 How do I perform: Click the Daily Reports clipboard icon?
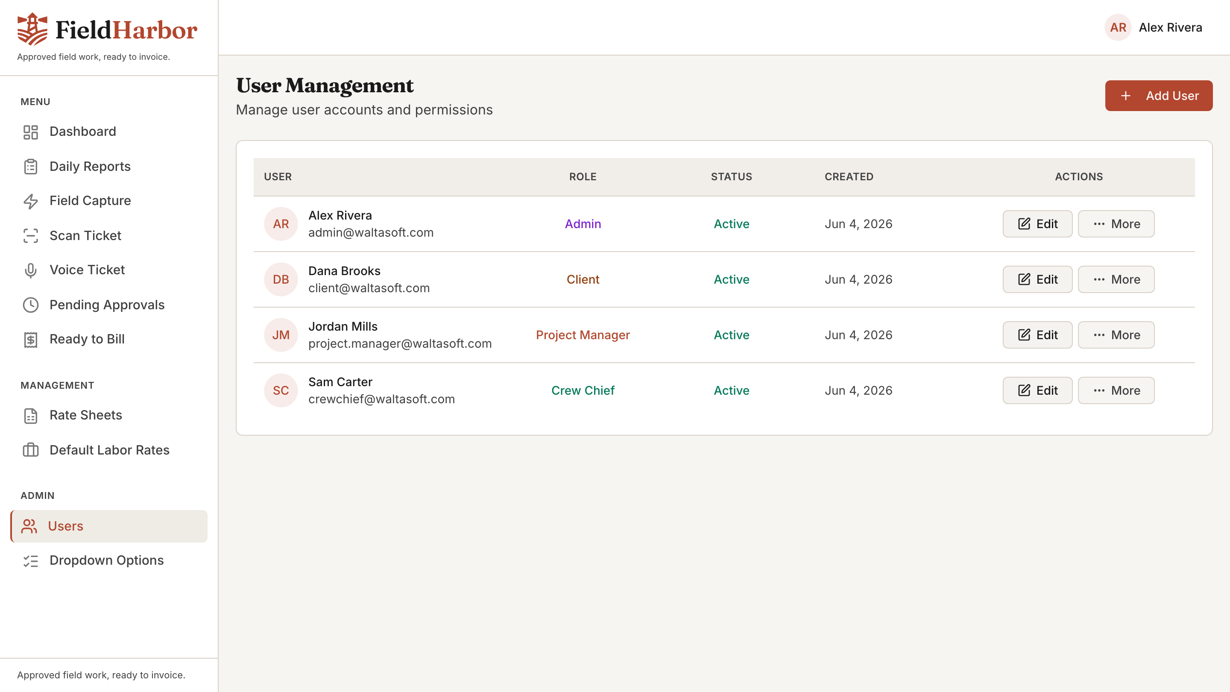31,167
